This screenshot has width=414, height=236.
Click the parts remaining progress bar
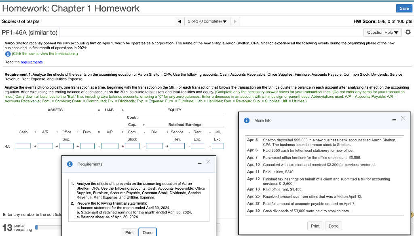49,228
